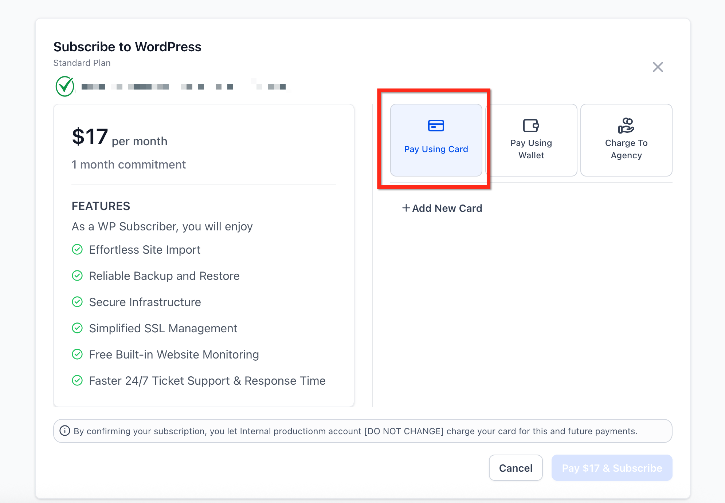Click the info icon in disclaimer

click(x=65, y=431)
